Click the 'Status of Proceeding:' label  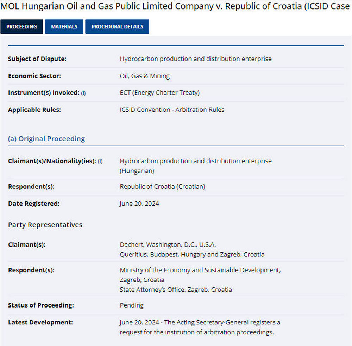click(41, 305)
